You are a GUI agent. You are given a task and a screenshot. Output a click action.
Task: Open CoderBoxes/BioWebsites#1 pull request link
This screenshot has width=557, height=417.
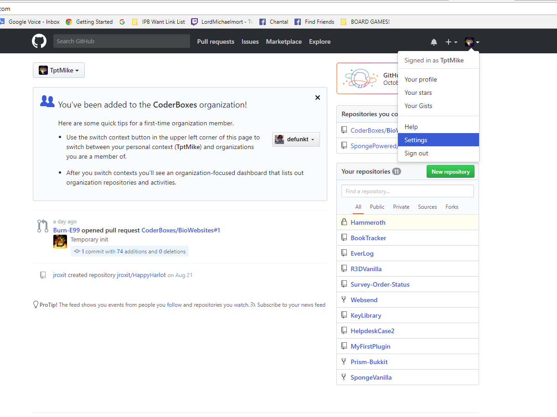click(x=181, y=230)
